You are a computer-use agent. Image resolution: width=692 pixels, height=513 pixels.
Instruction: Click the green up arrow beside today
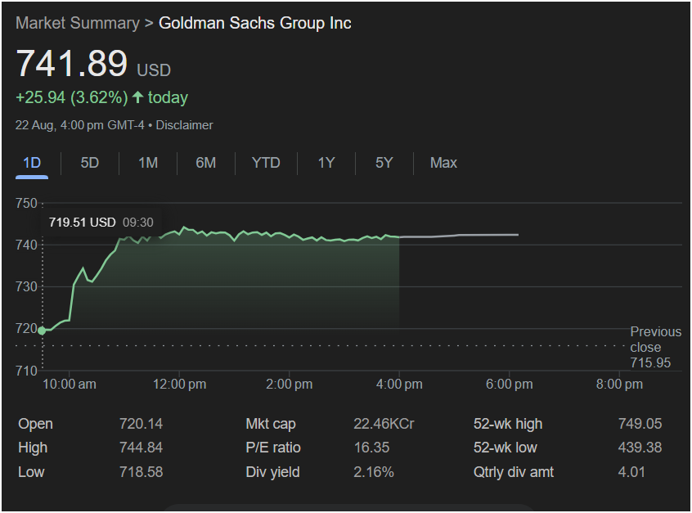pos(137,97)
